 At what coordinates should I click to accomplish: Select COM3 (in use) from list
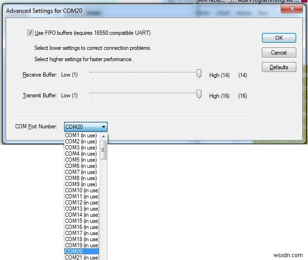coord(82,148)
